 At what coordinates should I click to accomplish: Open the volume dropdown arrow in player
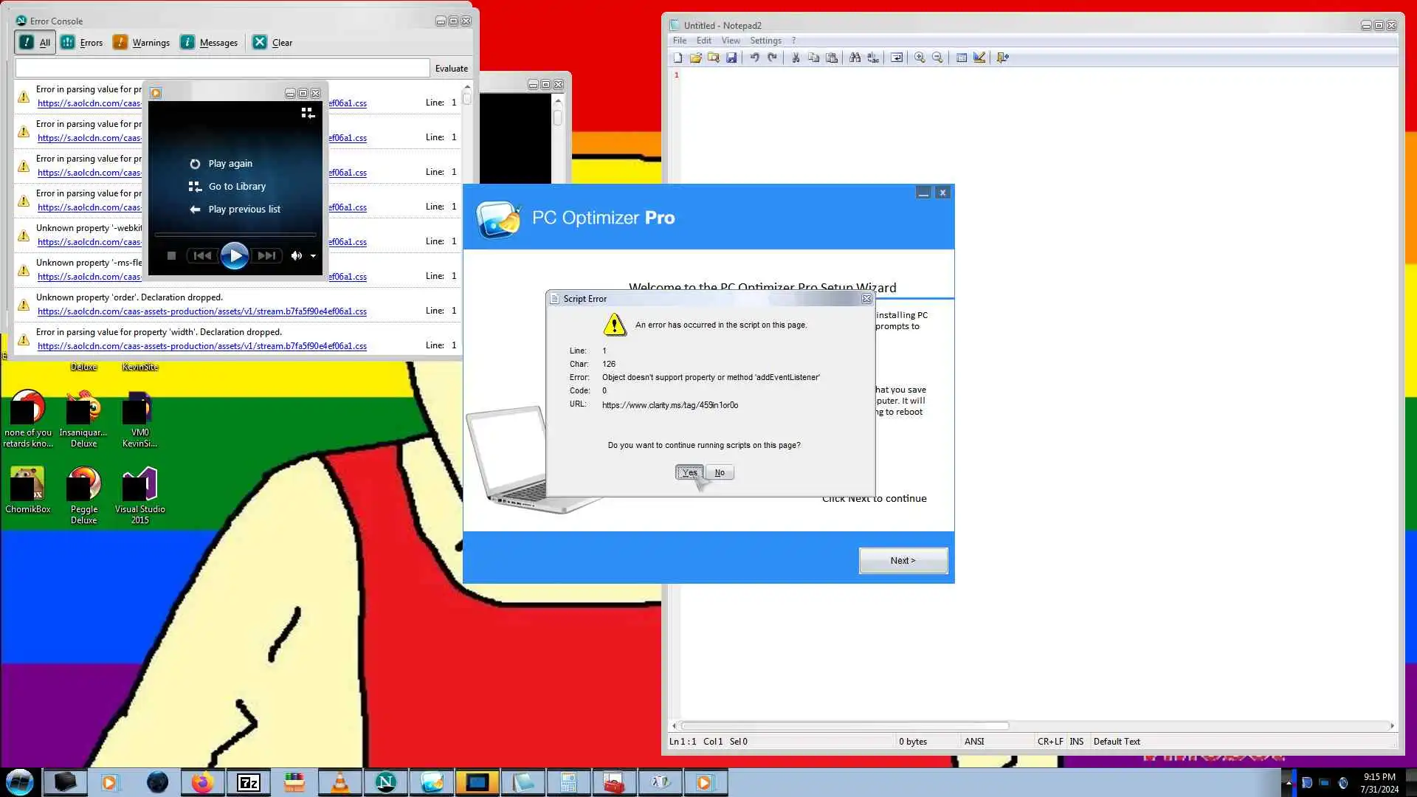tap(313, 256)
